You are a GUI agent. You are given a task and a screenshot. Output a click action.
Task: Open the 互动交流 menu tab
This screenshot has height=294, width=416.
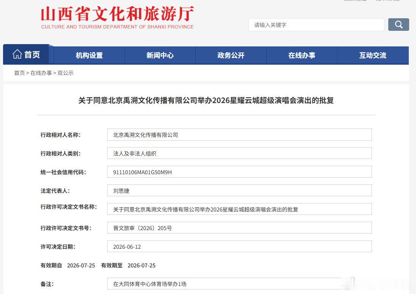[373, 55]
